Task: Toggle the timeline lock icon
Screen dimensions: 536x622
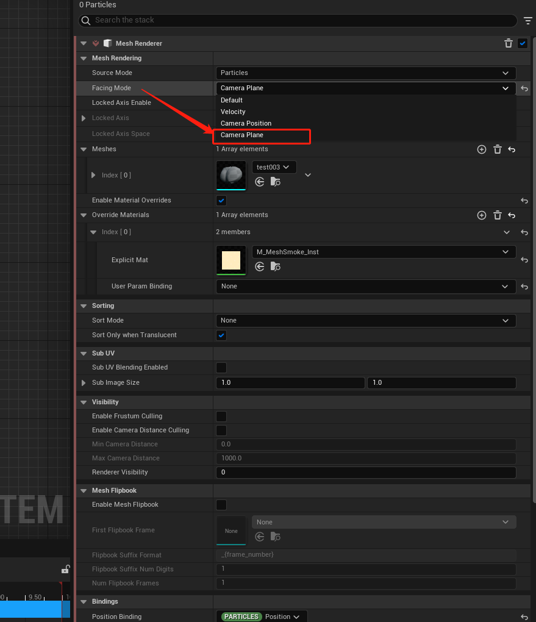Action: [x=65, y=570]
